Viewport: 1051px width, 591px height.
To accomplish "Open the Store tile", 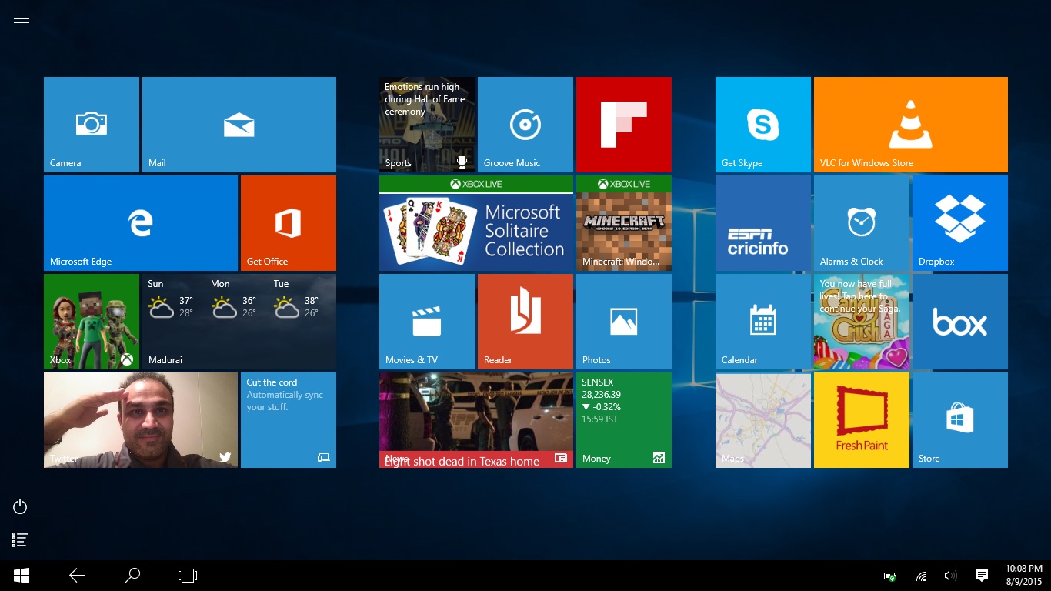I will (960, 420).
